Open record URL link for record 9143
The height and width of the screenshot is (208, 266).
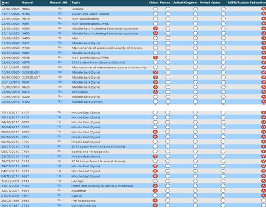coord(59,48)
